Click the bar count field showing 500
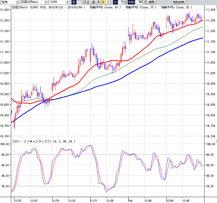The height and width of the screenshot is (203, 217). pos(139,2)
